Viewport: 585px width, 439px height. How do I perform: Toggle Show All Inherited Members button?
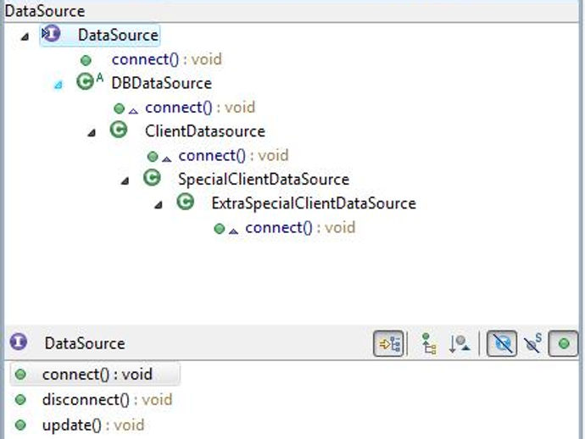click(429, 343)
